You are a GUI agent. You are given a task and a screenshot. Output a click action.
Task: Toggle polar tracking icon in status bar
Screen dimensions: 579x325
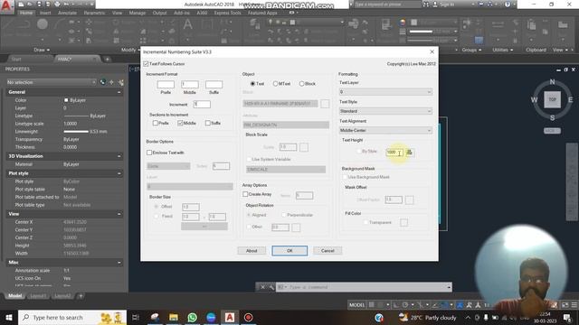405,305
